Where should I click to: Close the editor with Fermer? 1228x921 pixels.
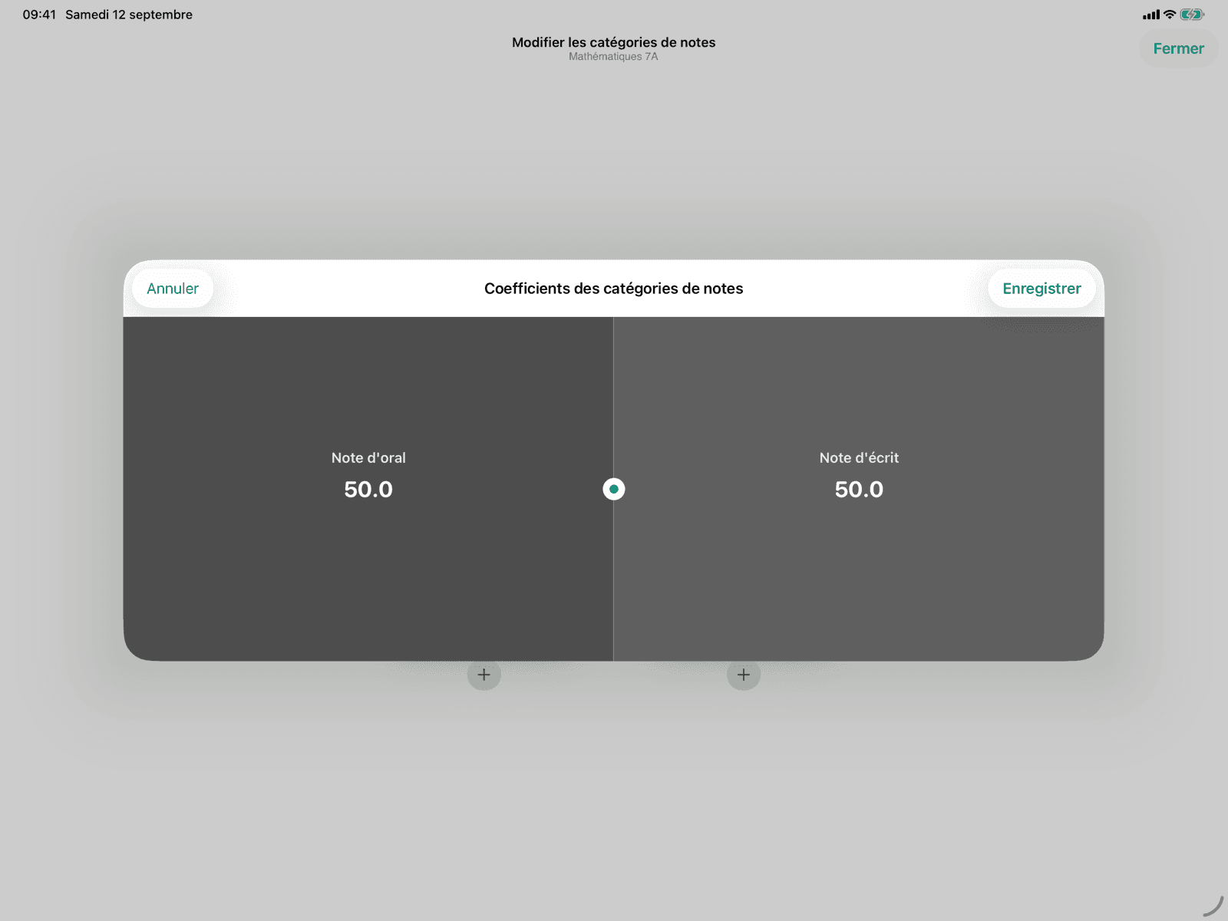point(1178,48)
